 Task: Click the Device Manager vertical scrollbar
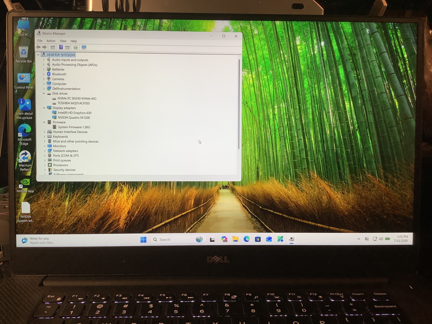tap(239, 104)
